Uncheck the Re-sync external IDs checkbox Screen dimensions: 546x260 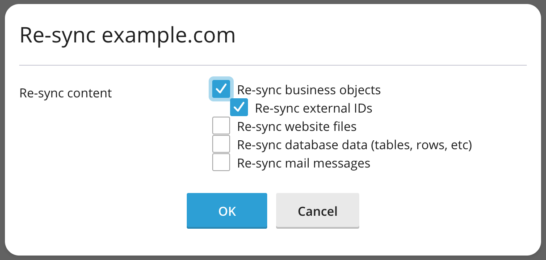pyautogui.click(x=239, y=107)
